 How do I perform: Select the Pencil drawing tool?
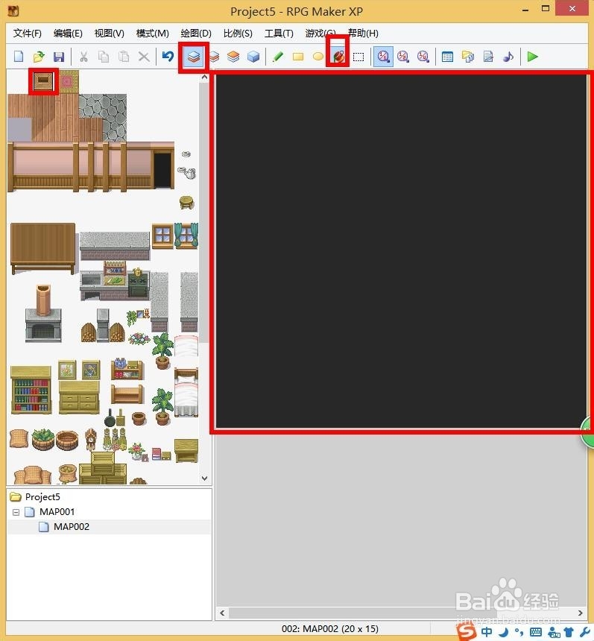pos(278,57)
